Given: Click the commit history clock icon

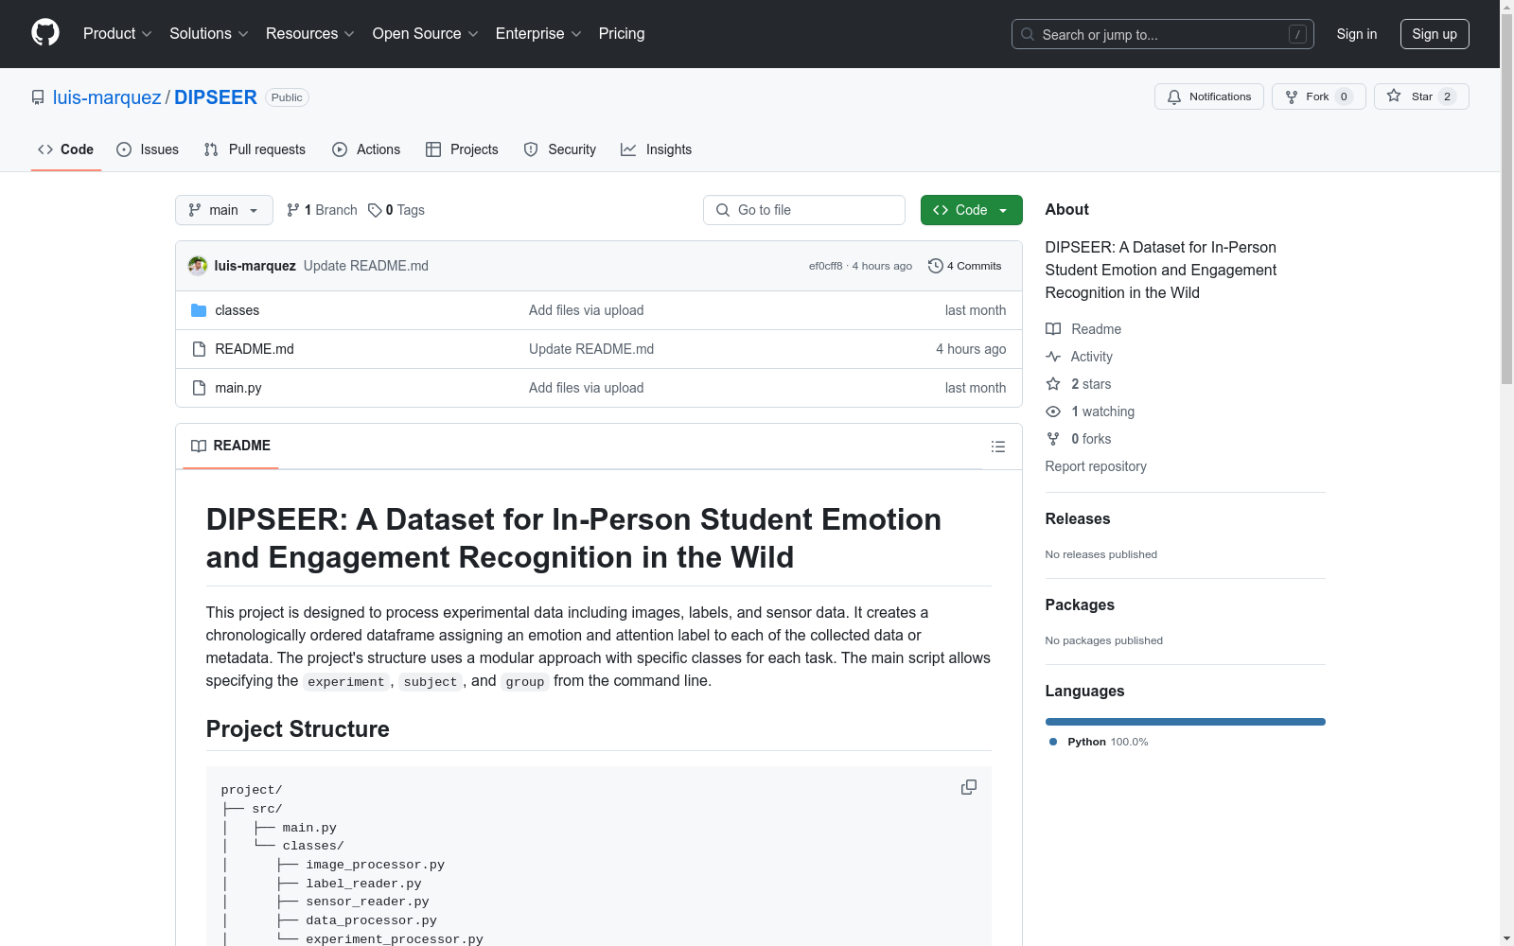Looking at the screenshot, I should click(x=936, y=266).
